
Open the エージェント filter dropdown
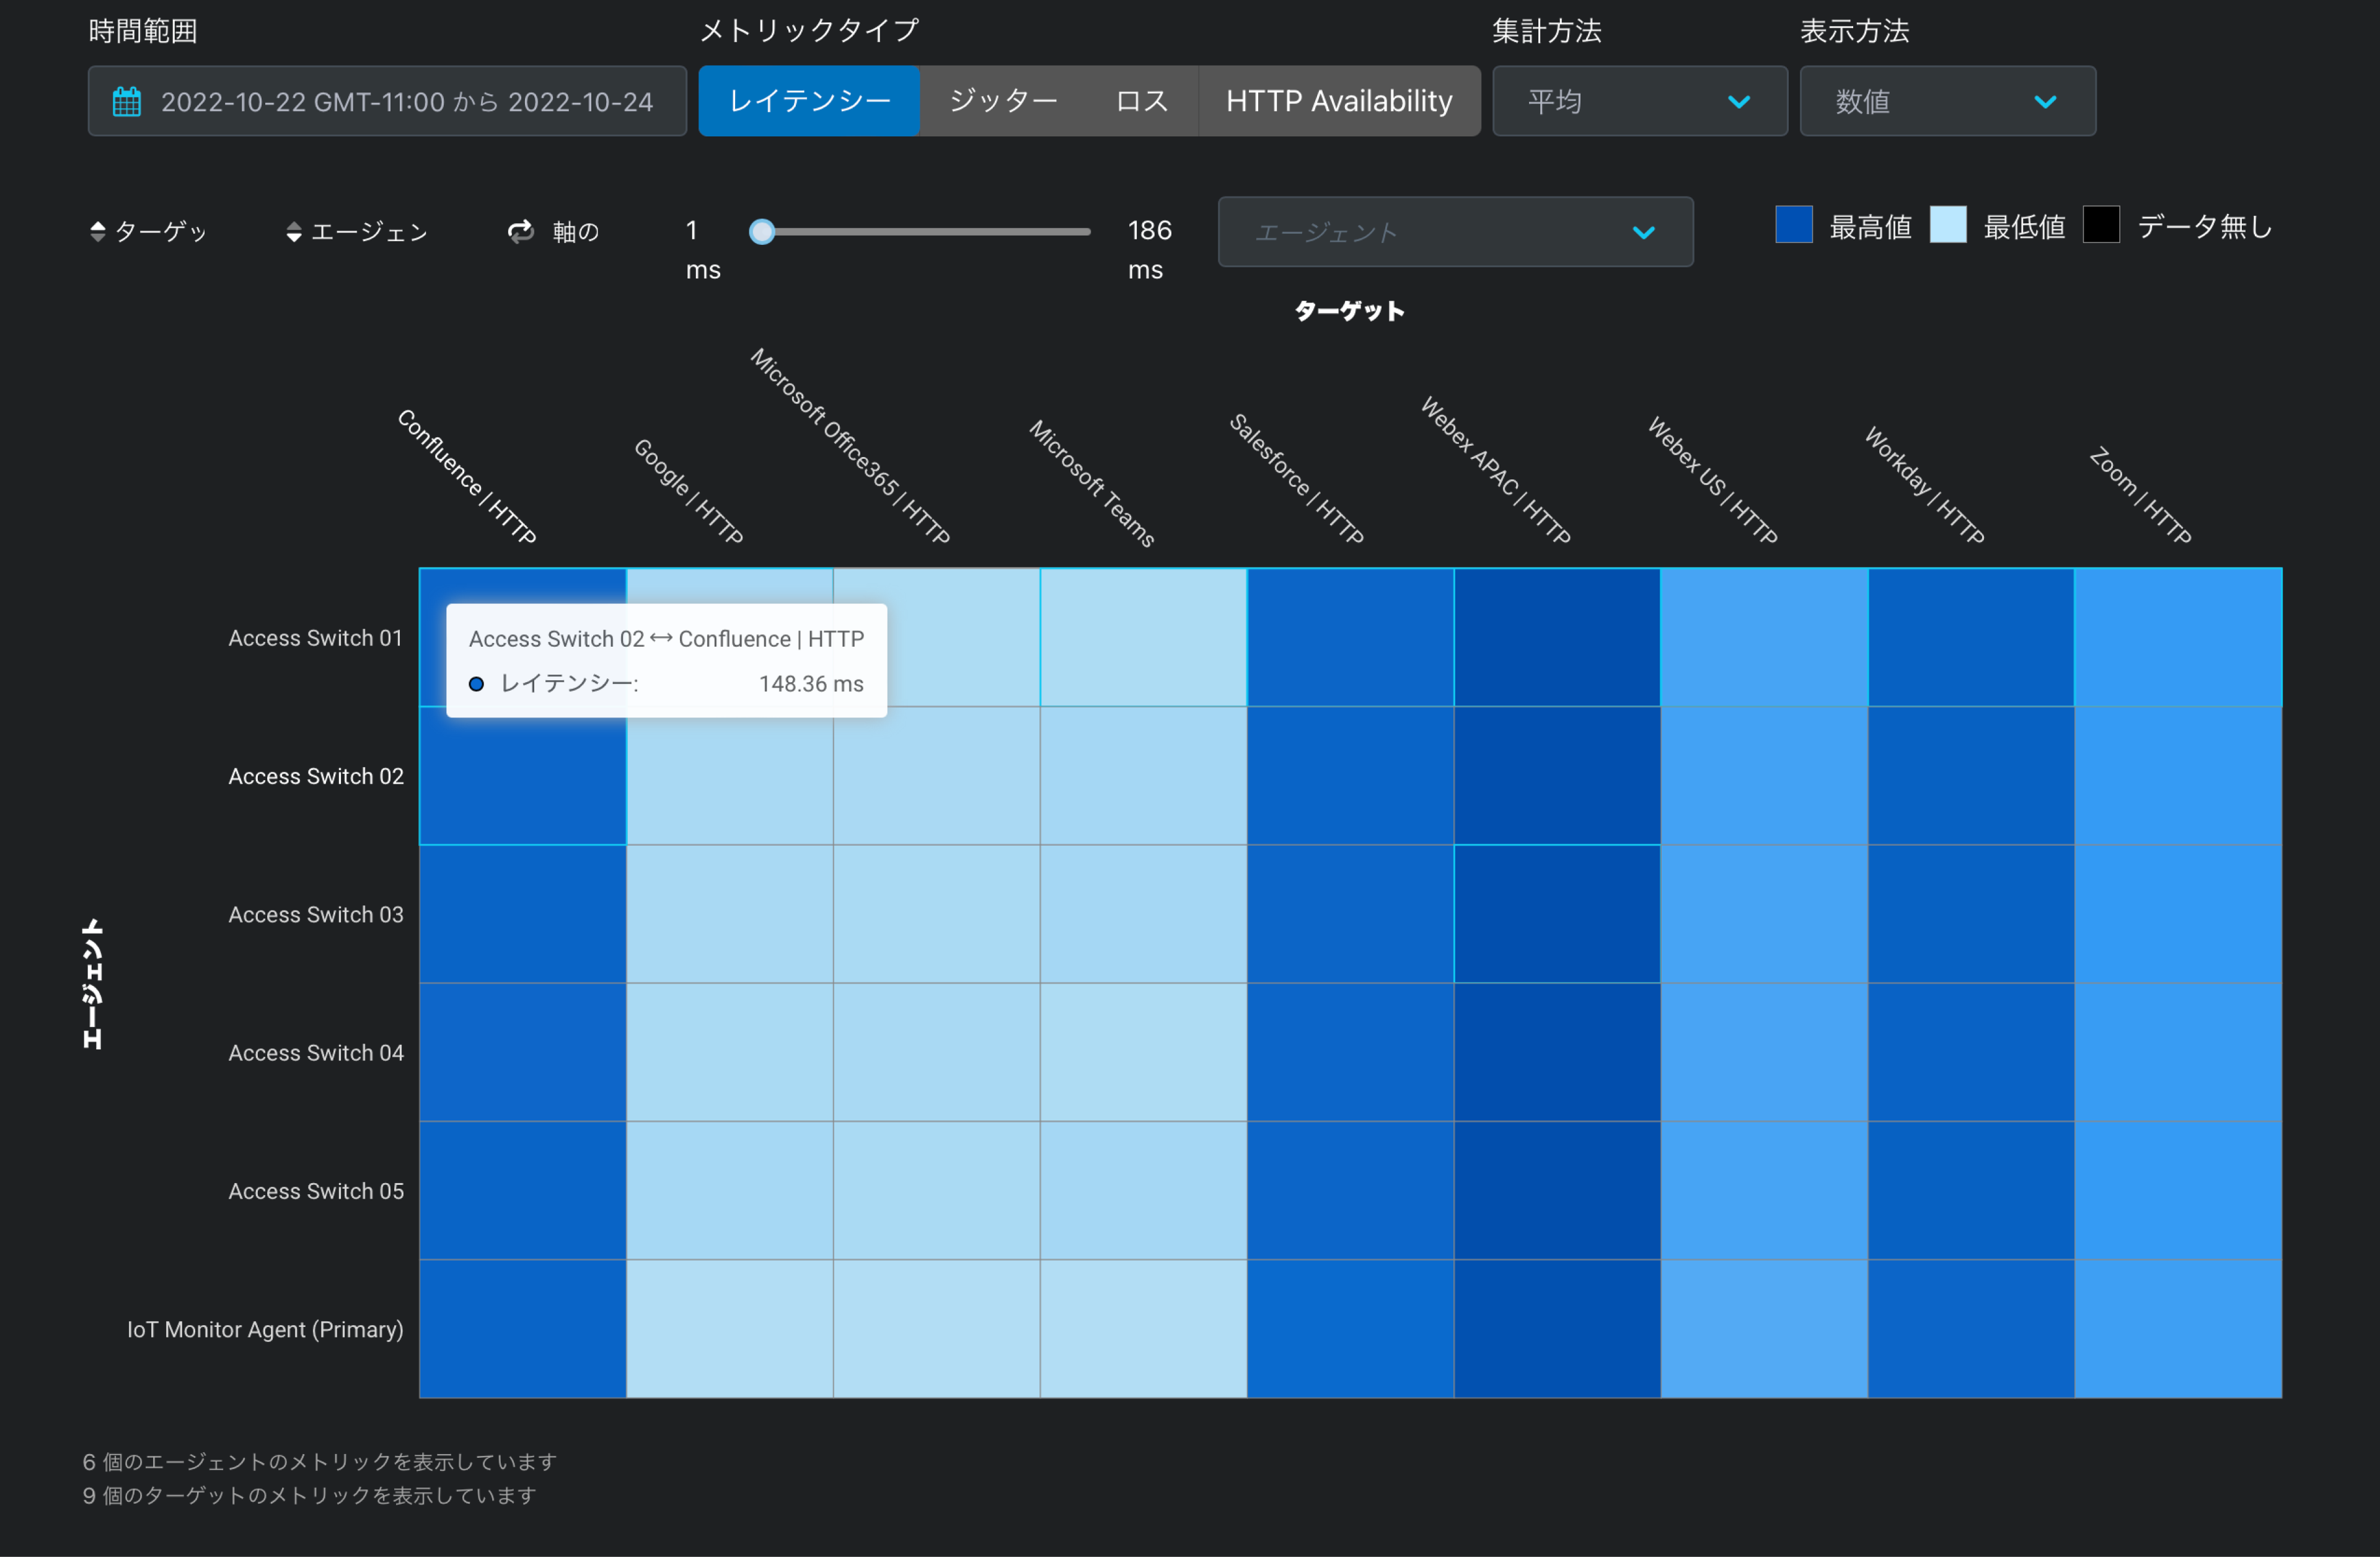1455,232
